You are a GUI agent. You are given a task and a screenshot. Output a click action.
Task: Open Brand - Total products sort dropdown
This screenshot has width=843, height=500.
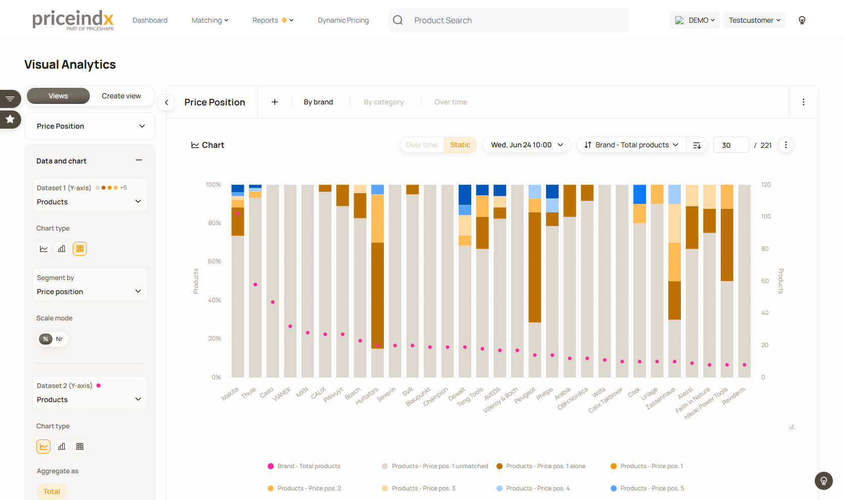tap(631, 145)
